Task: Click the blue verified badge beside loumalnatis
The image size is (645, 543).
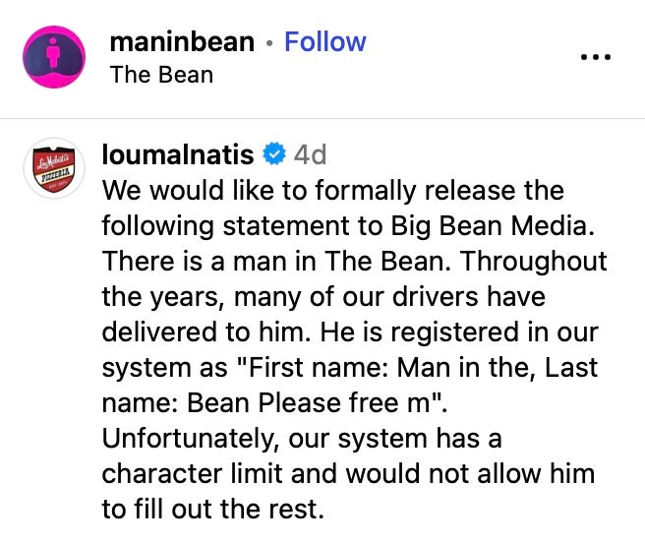Action: pyautogui.click(x=274, y=153)
